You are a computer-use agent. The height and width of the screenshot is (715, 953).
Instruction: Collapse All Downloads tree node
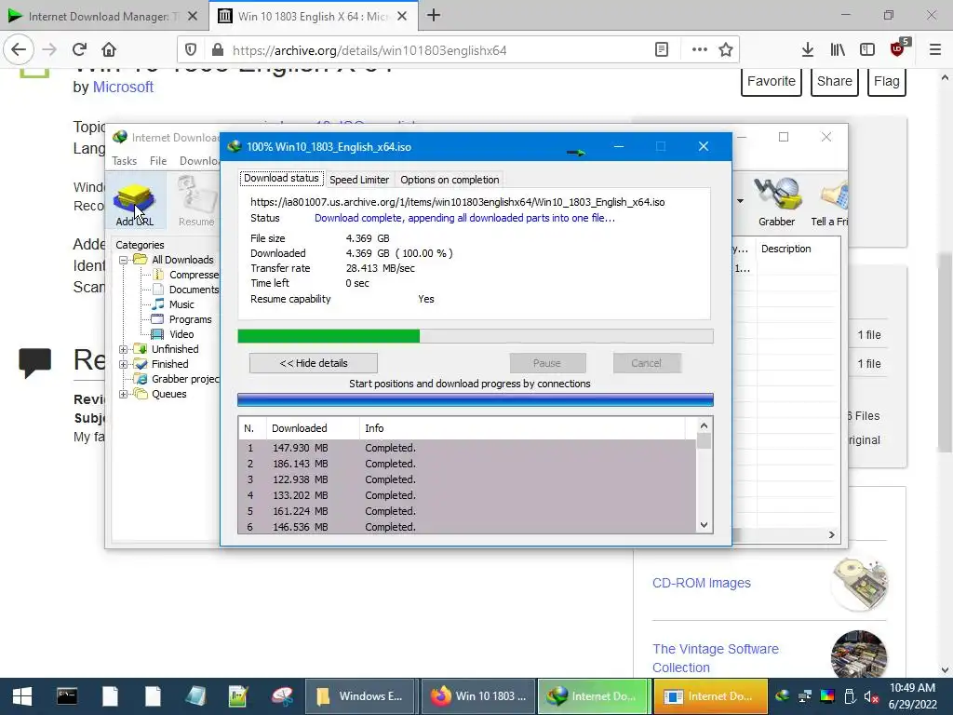tap(124, 260)
